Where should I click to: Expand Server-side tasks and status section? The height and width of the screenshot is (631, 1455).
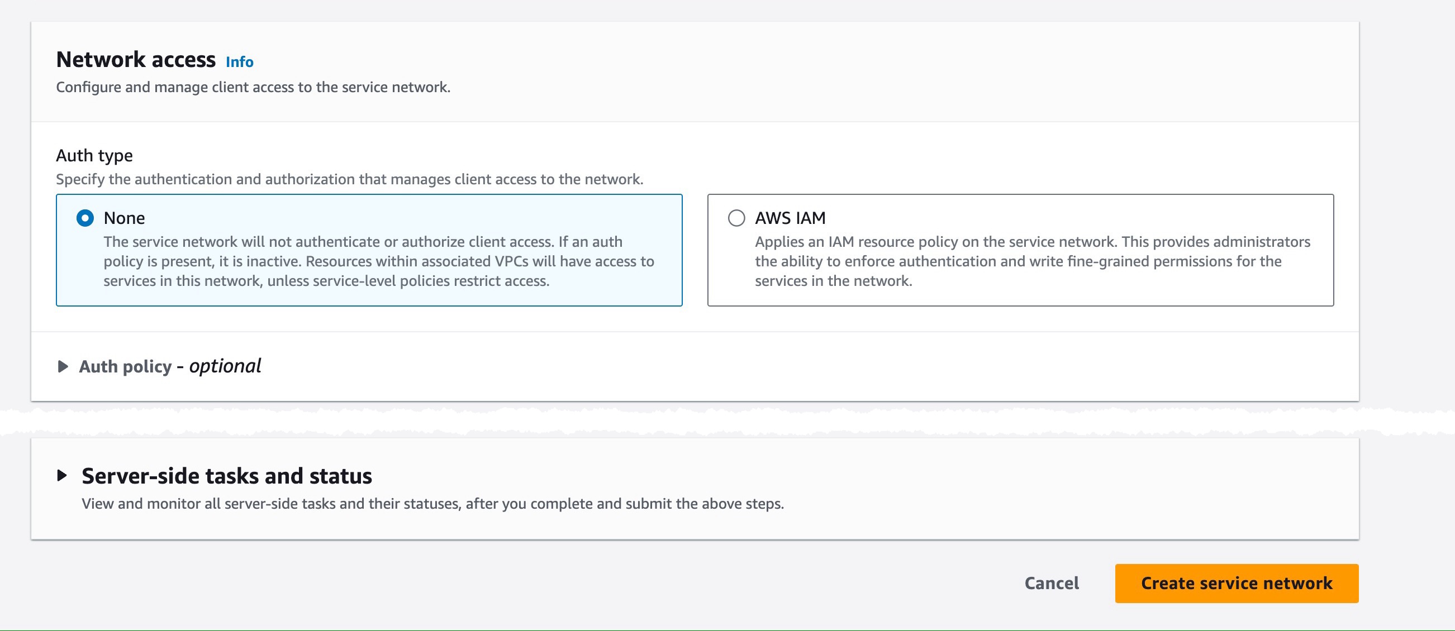(x=63, y=475)
